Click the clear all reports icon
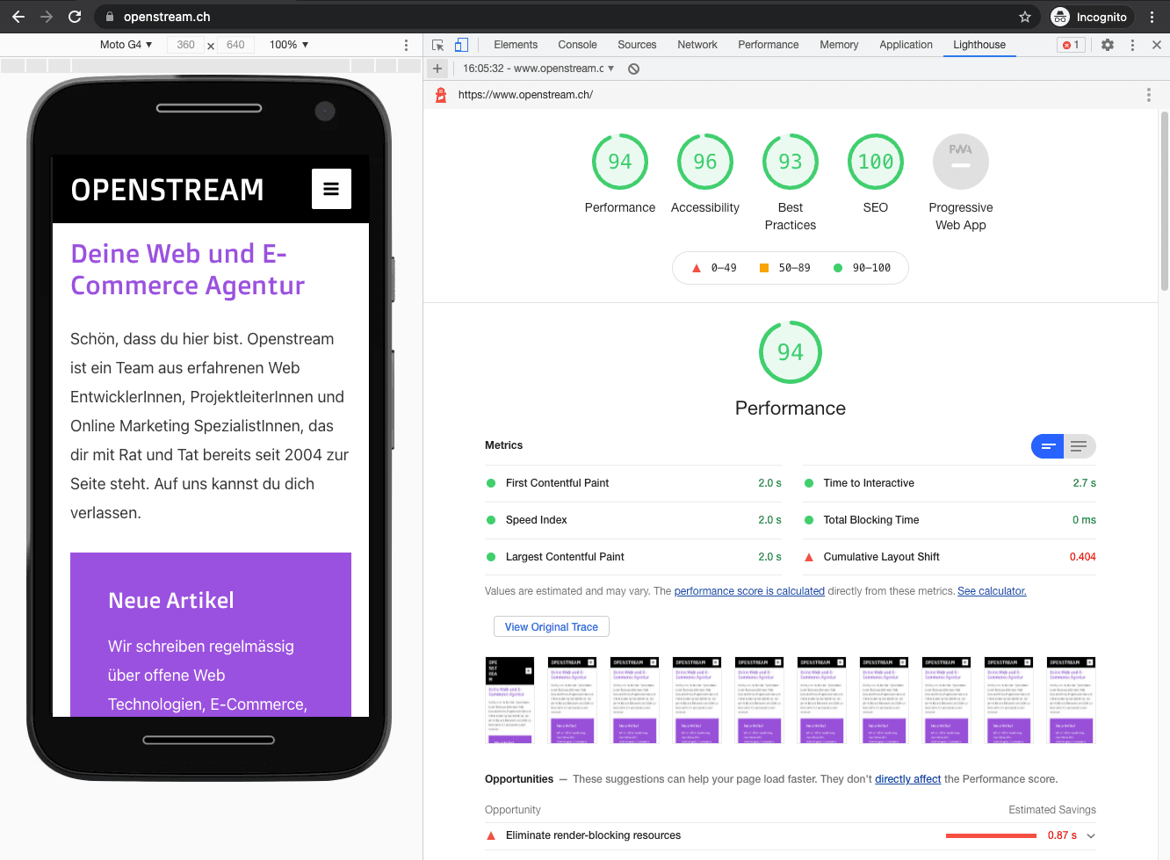 click(x=633, y=69)
